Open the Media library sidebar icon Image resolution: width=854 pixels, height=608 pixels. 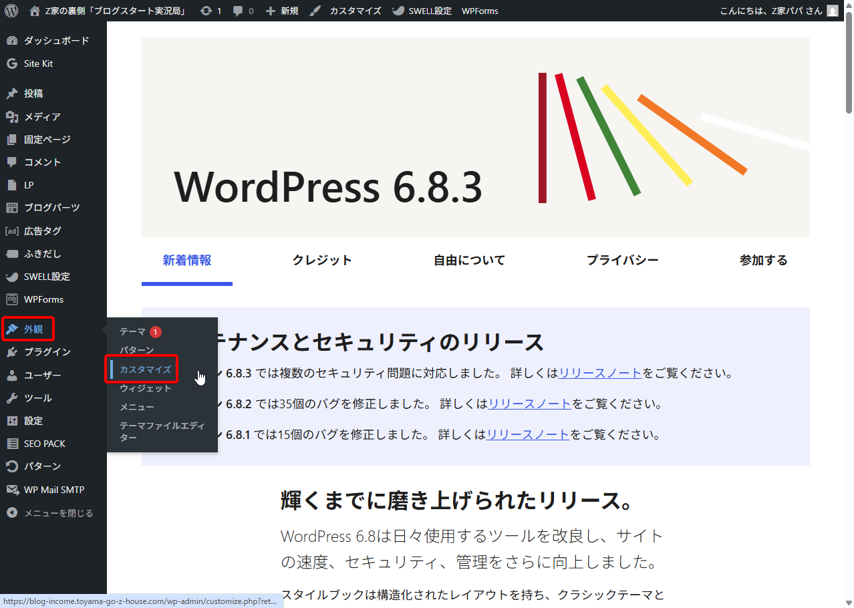click(x=12, y=117)
